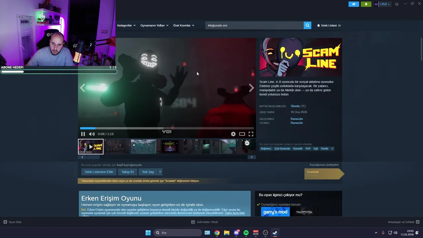Click Yok Say button

pyautogui.click(x=148, y=172)
